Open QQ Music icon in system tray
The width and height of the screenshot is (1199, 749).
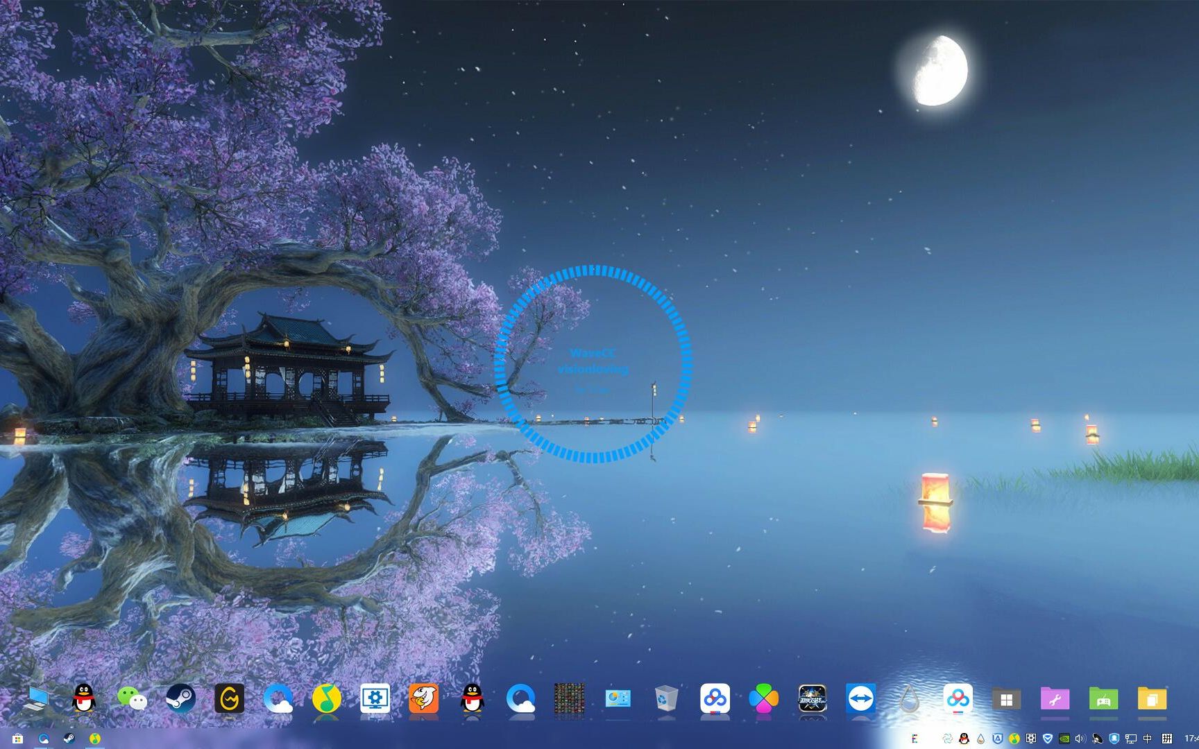point(1014,739)
